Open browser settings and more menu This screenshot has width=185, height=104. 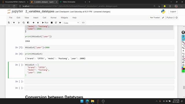pyautogui.click(x=182, y=6)
